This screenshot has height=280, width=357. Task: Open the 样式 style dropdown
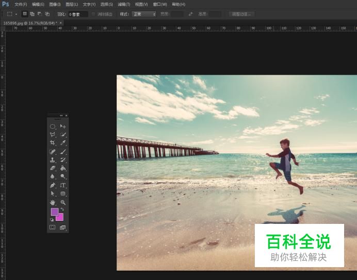[x=144, y=14]
